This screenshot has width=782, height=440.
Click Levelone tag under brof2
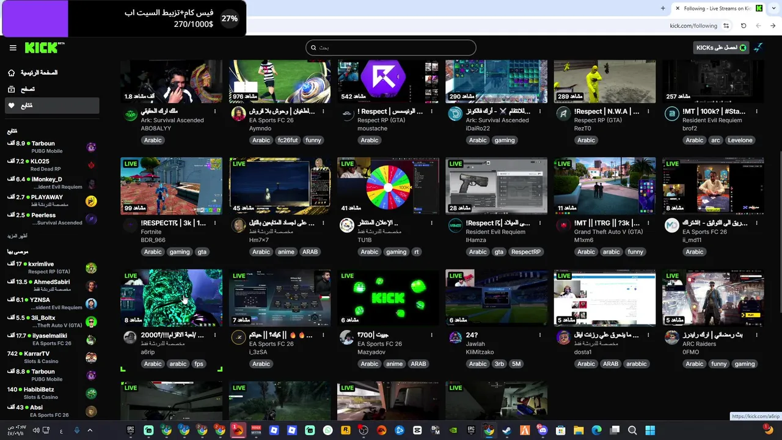[740, 140]
